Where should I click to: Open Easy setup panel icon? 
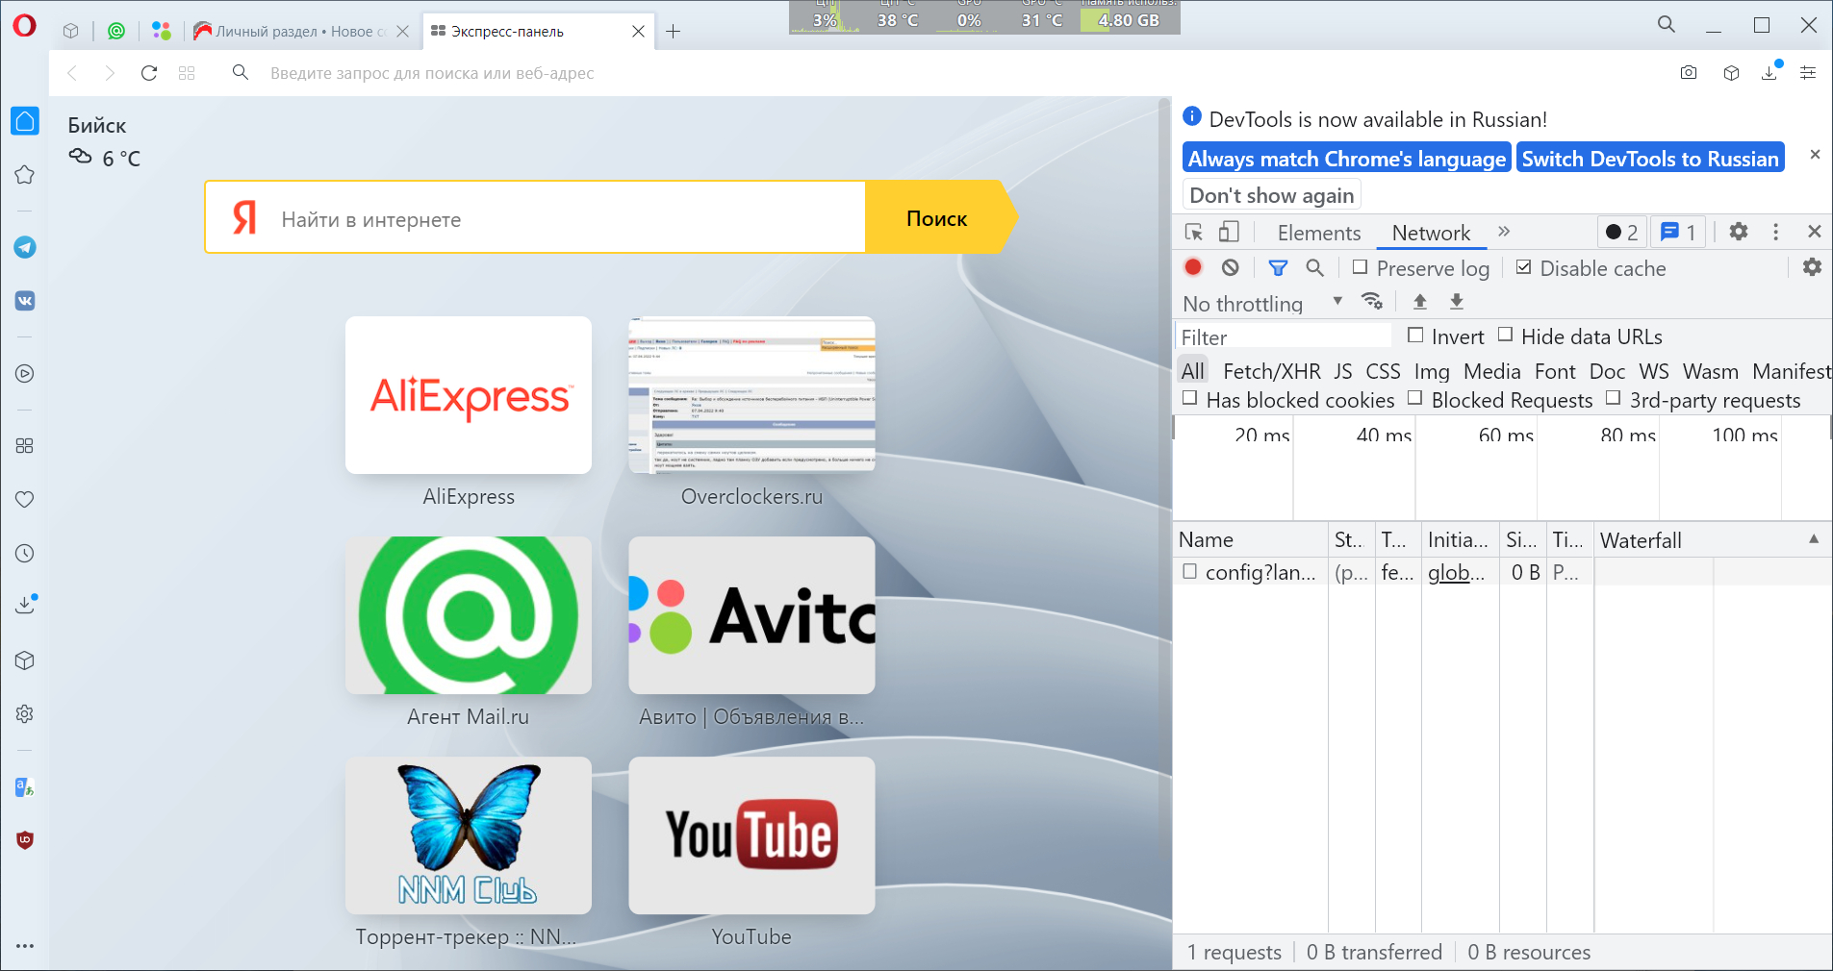(x=1808, y=73)
